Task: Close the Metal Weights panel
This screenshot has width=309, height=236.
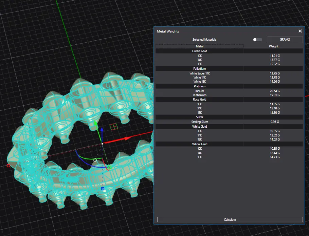Action: [x=300, y=31]
